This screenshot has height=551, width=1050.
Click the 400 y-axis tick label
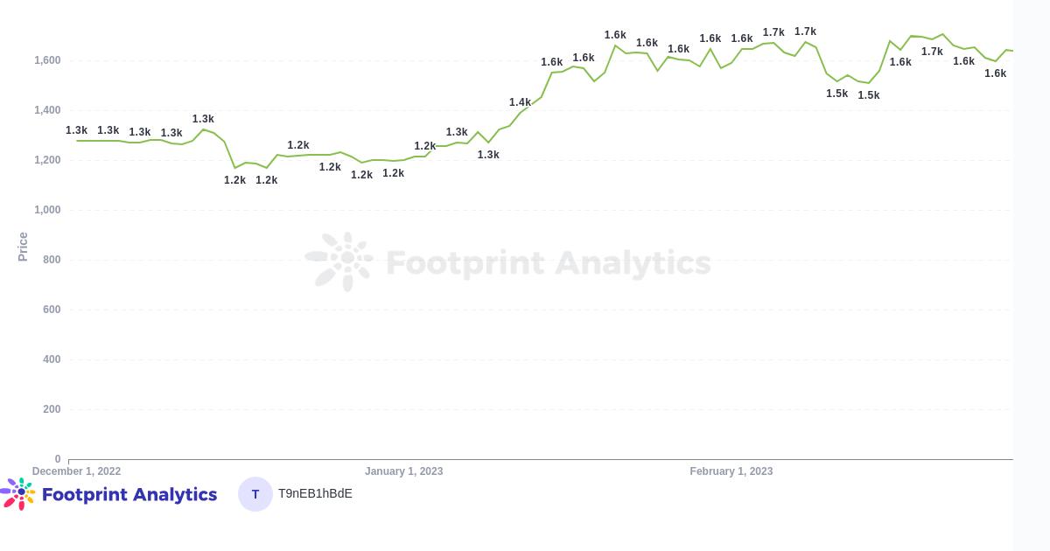pyautogui.click(x=52, y=359)
